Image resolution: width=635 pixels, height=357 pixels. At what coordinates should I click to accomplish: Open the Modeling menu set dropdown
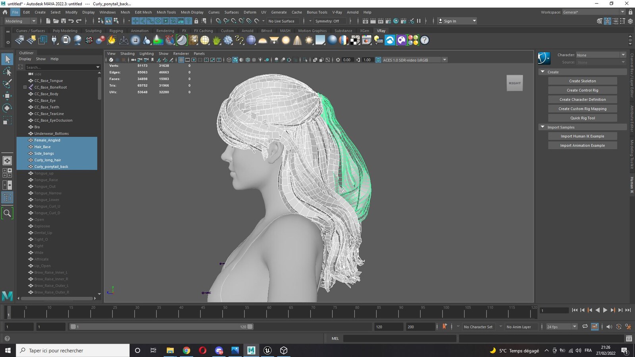(x=20, y=21)
